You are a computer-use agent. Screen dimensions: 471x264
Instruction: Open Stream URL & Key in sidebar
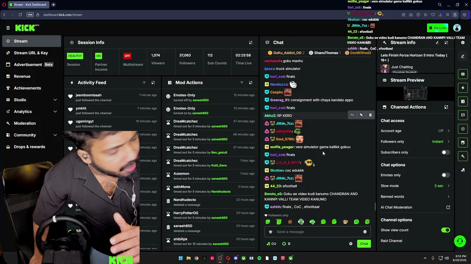click(x=31, y=53)
